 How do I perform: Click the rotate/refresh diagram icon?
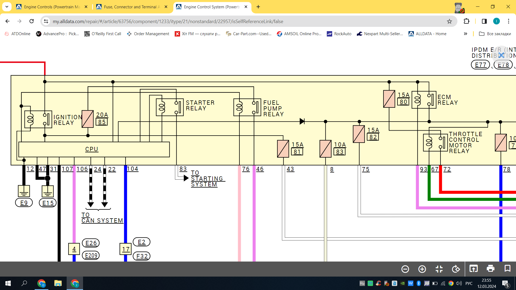click(x=456, y=269)
